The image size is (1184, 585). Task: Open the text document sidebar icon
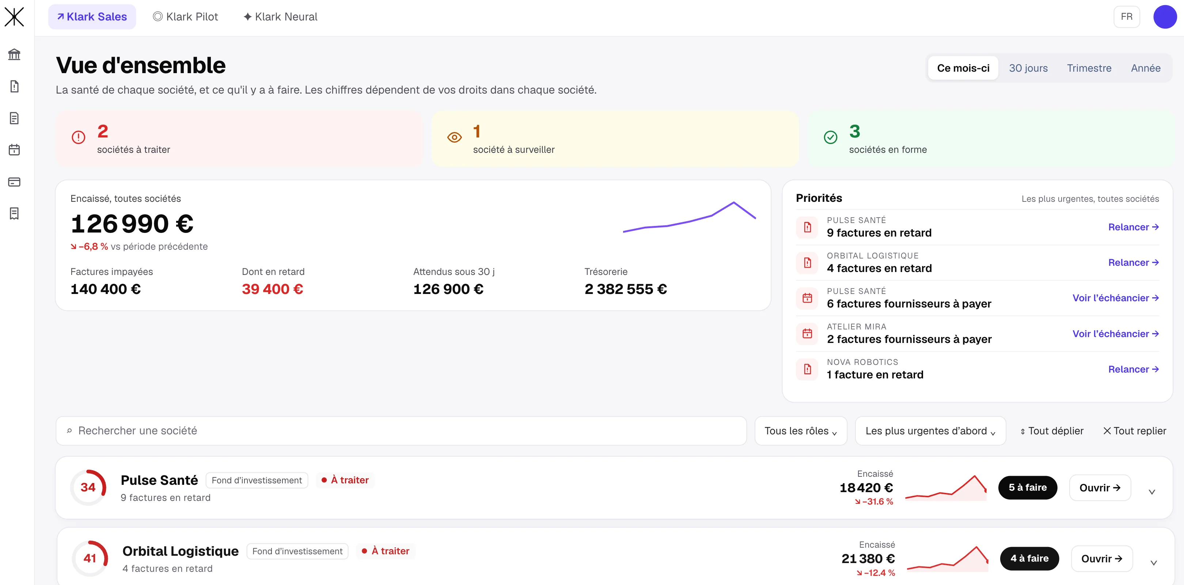click(14, 118)
